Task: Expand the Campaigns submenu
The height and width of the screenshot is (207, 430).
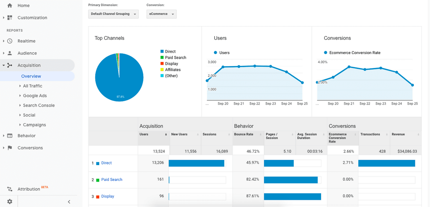Action: tap(20, 125)
